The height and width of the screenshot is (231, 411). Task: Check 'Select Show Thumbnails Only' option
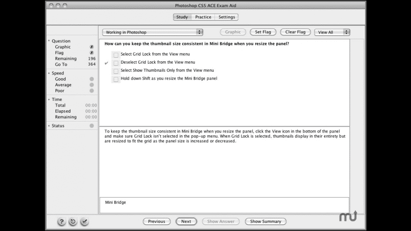(116, 71)
